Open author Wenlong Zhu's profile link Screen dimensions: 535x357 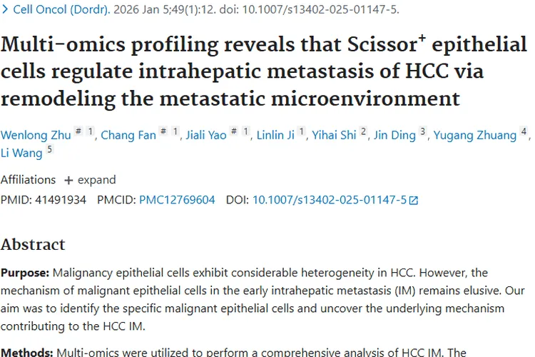34,136
